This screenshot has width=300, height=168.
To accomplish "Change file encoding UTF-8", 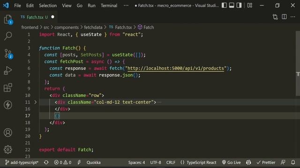I will click(x=156, y=162).
